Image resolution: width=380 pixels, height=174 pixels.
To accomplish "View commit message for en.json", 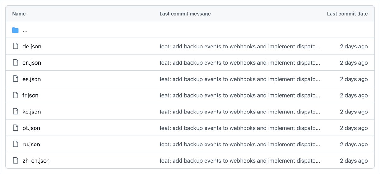I will pos(240,63).
